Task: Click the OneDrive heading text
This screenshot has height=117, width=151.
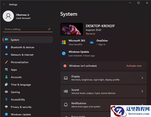Action: point(102,41)
